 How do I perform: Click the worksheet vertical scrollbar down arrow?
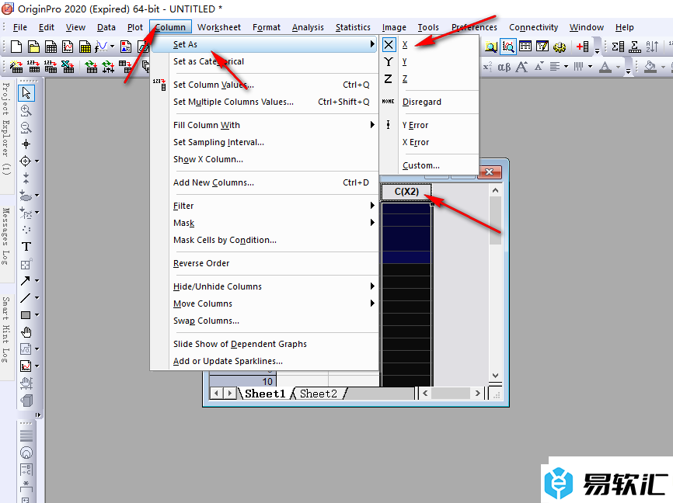click(495, 375)
